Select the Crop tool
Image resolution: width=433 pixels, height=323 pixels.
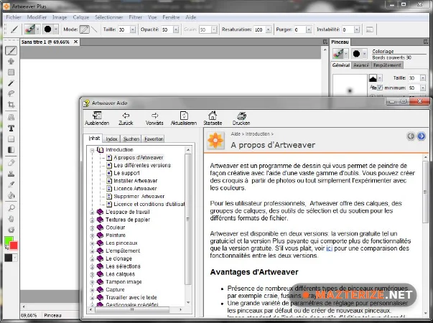click(x=11, y=105)
